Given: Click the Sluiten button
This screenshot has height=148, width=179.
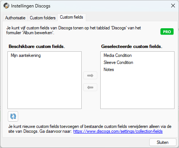Looking at the screenshot, I should pyautogui.click(x=163, y=142).
